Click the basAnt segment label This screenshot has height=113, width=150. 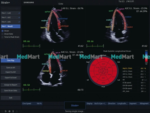point(130,27)
